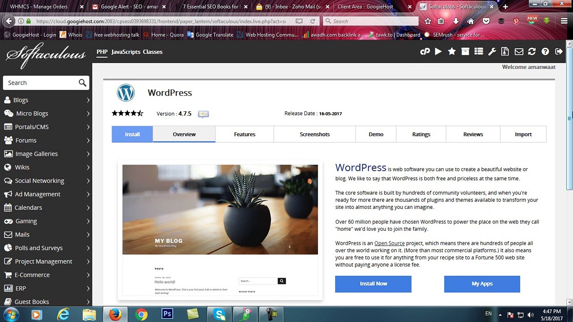Screen dimensions: 573x322
Task: Click the Pocket icon in Firefox toolbar
Action: pyautogui.click(x=486, y=21)
